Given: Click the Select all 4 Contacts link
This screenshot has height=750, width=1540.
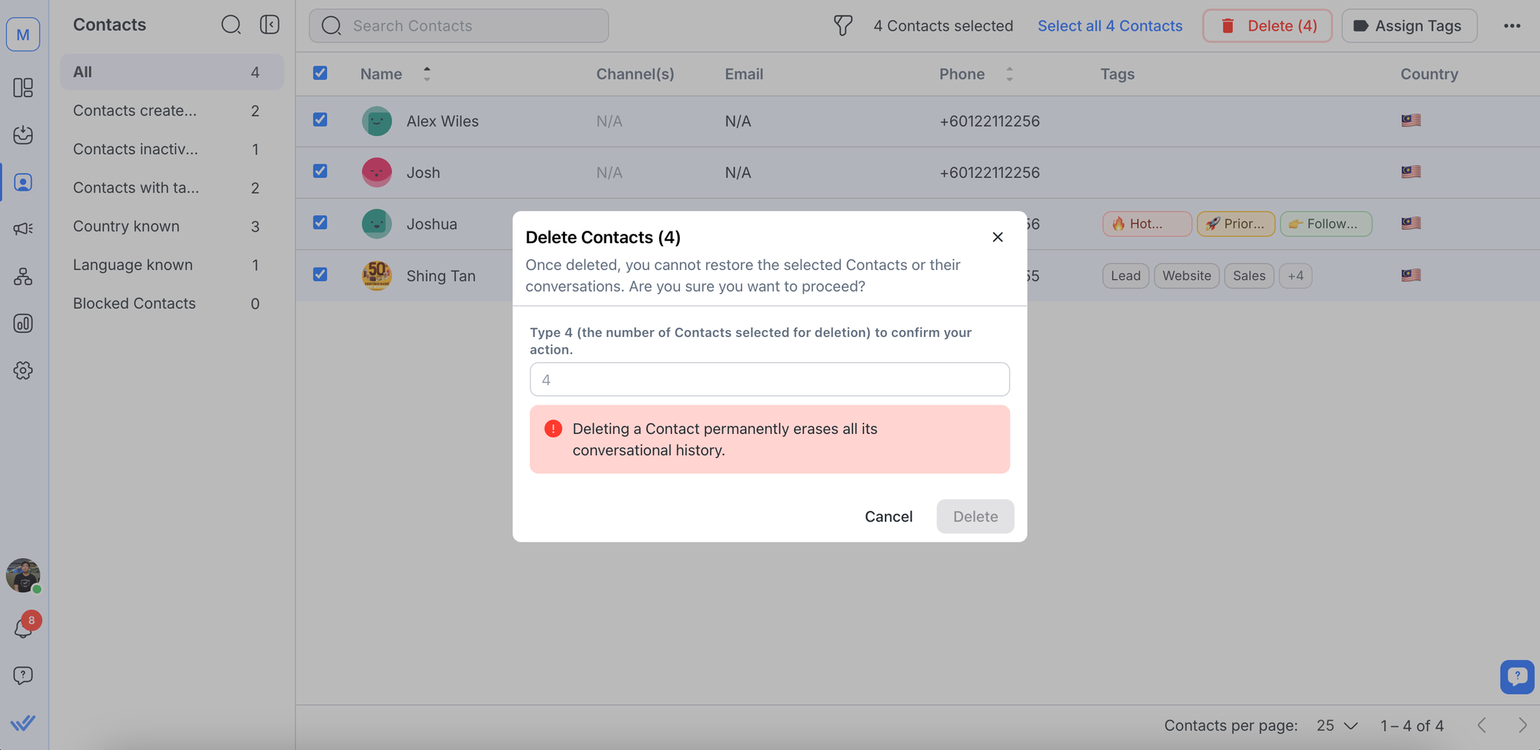Looking at the screenshot, I should coord(1110,25).
